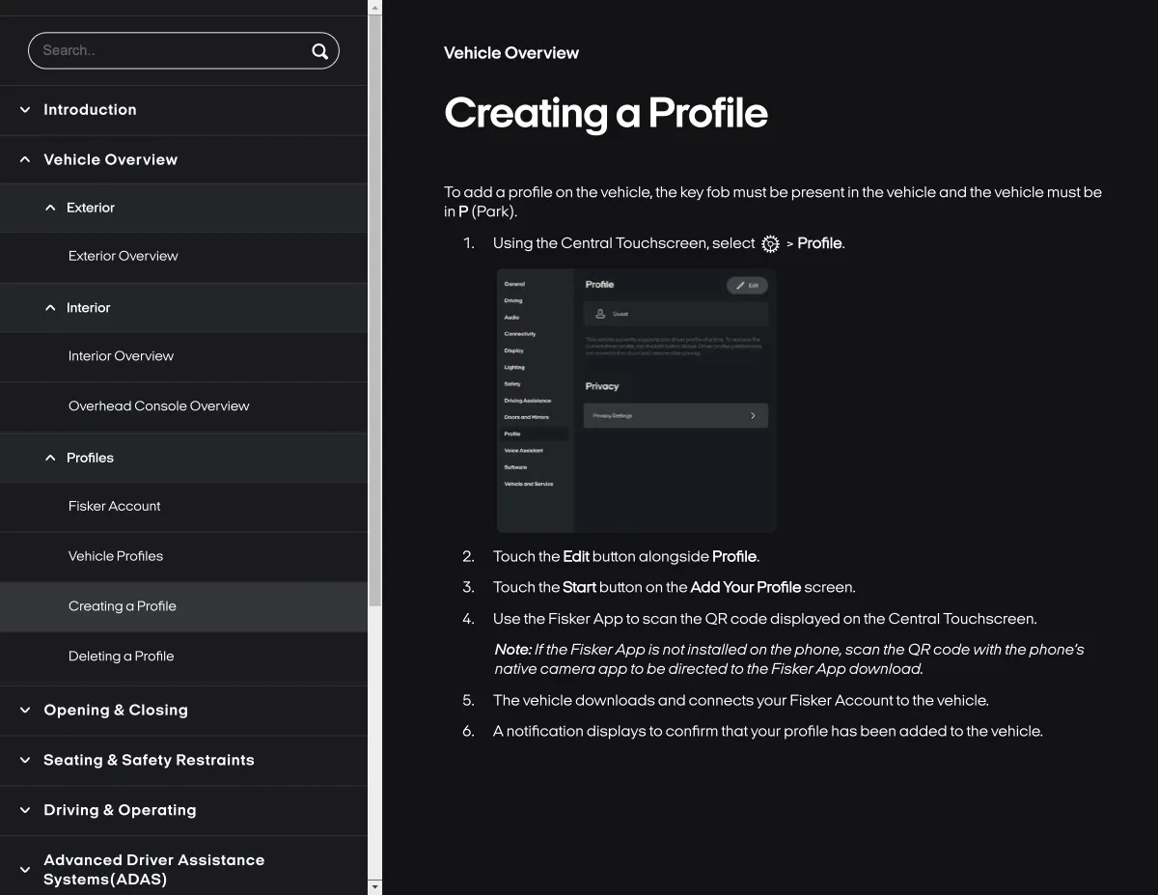Image resolution: width=1158 pixels, height=895 pixels.
Task: Click the settings gear icon in step 1
Action: pos(770,244)
